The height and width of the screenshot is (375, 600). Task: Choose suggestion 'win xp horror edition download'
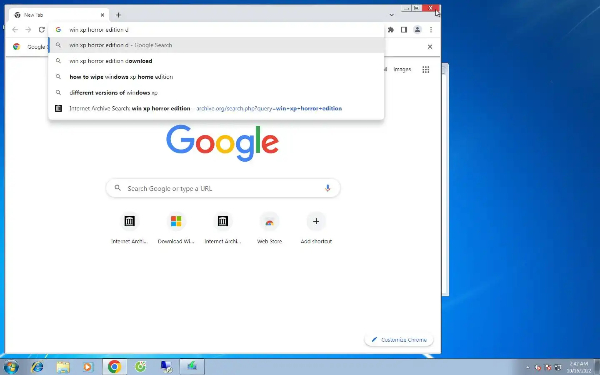(216, 61)
